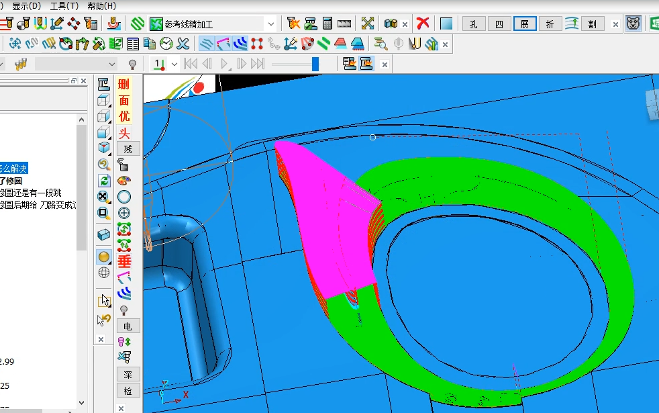Select the color palette icon
Screen dimensions: 659x413
(x=124, y=181)
